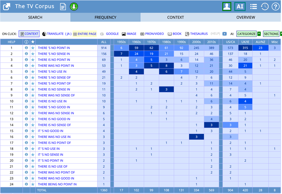The image size is (282, 194).
Task: Click the Misc column header
Action: (275, 42)
